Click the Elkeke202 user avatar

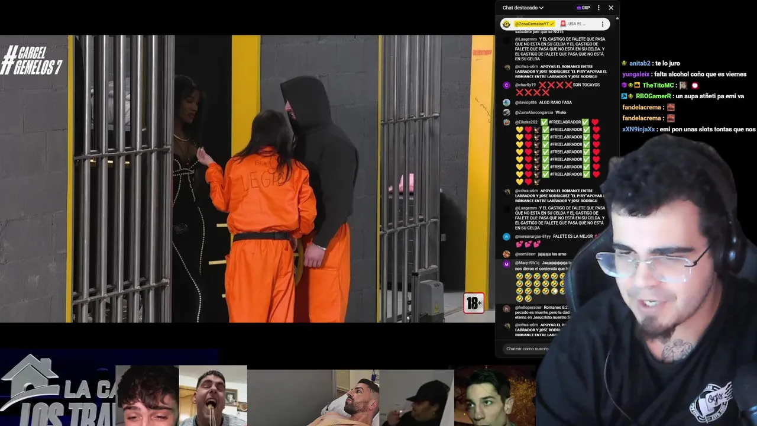tap(506, 122)
